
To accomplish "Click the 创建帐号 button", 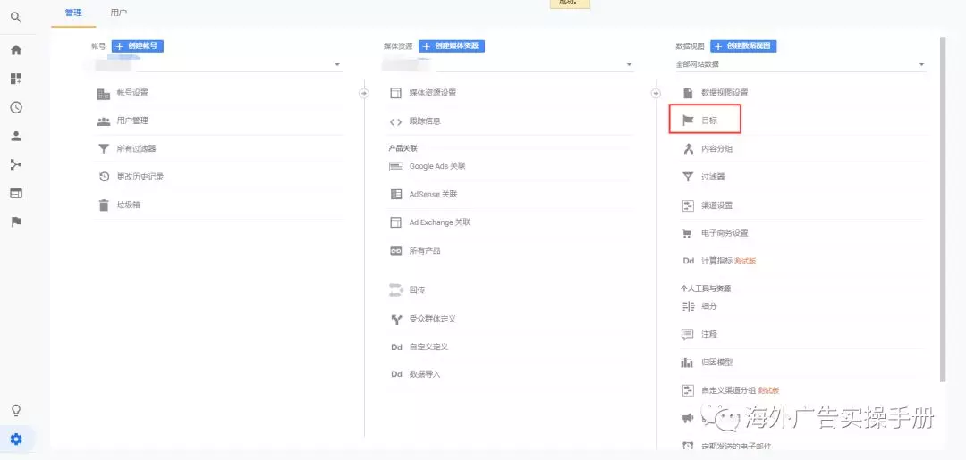I will (138, 46).
